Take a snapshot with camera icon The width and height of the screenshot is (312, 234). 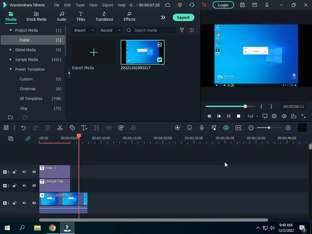(274, 116)
